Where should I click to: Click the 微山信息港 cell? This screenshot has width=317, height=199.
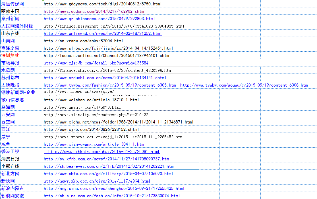click(22, 100)
